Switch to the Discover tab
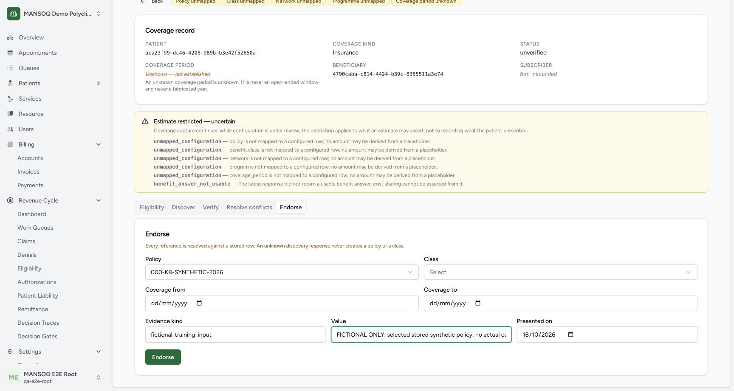The height and width of the screenshot is (391, 734). coord(183,207)
